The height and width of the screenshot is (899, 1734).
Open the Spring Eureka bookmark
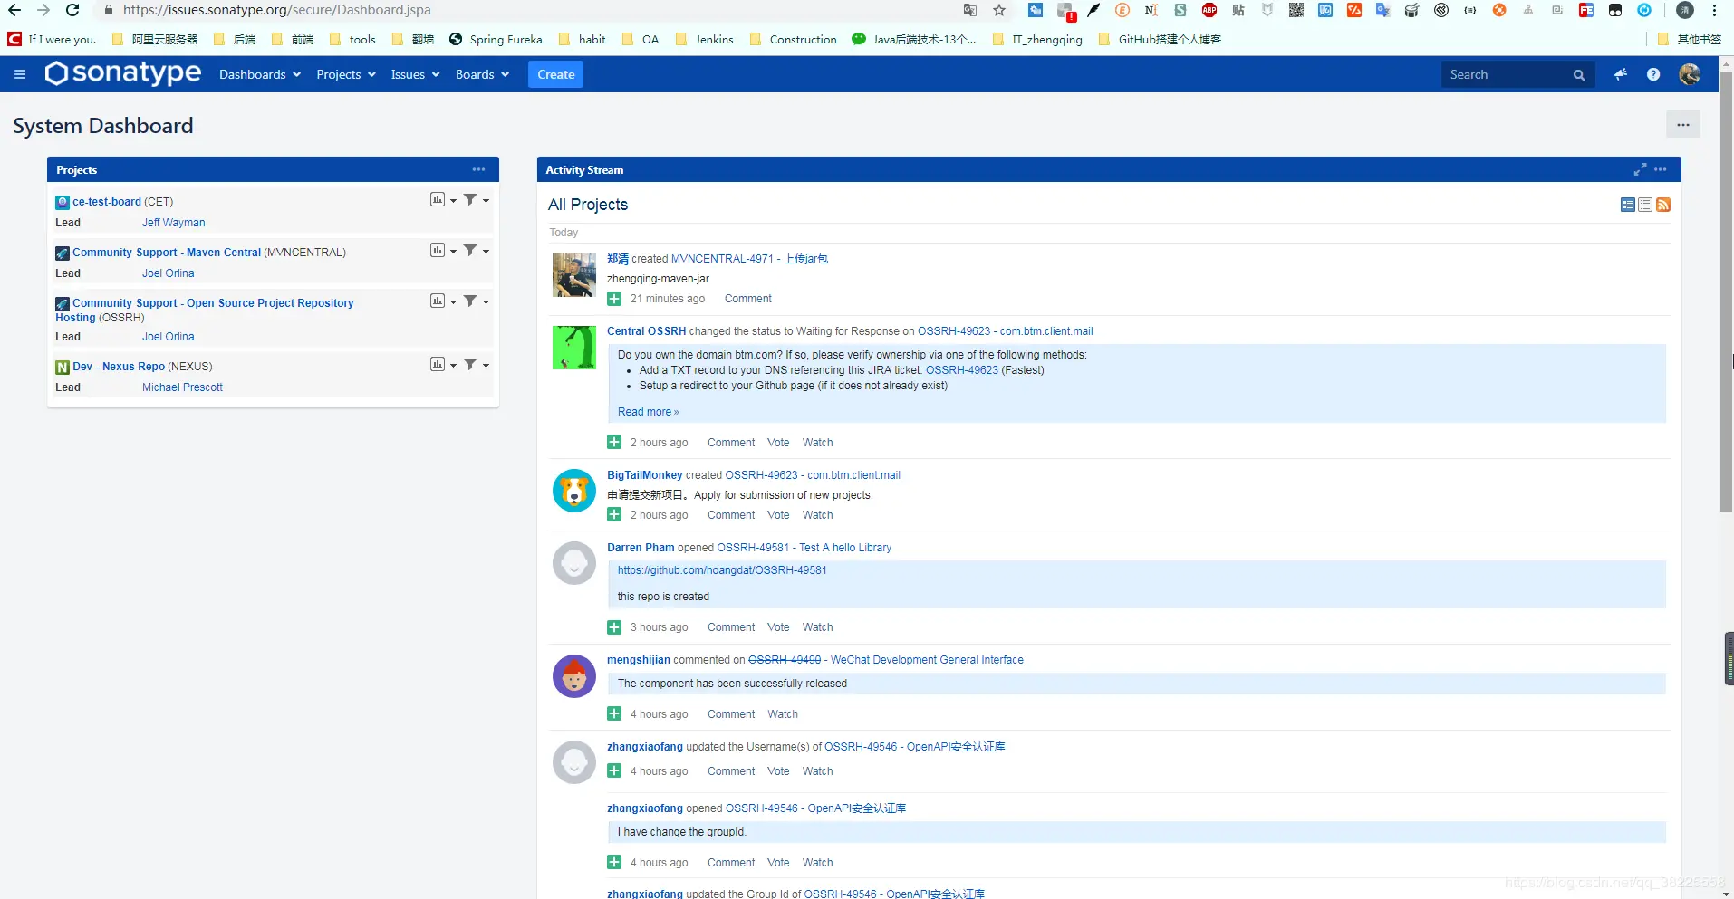point(496,39)
